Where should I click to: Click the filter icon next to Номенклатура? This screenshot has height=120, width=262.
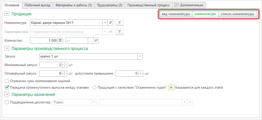pyautogui.click(x=120, y=23)
